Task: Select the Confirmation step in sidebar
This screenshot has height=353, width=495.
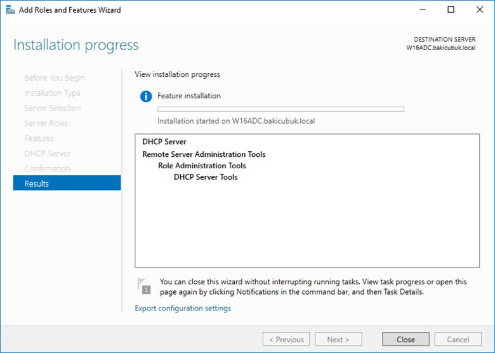Action: point(47,169)
